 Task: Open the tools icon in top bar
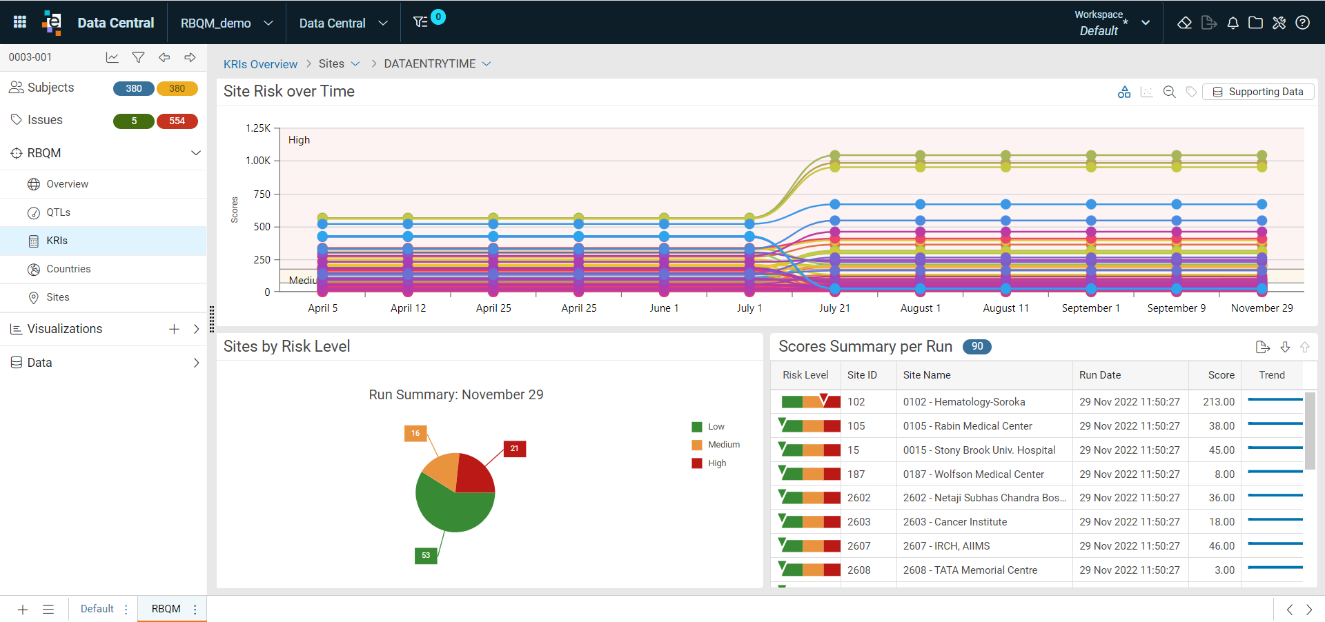click(1279, 23)
